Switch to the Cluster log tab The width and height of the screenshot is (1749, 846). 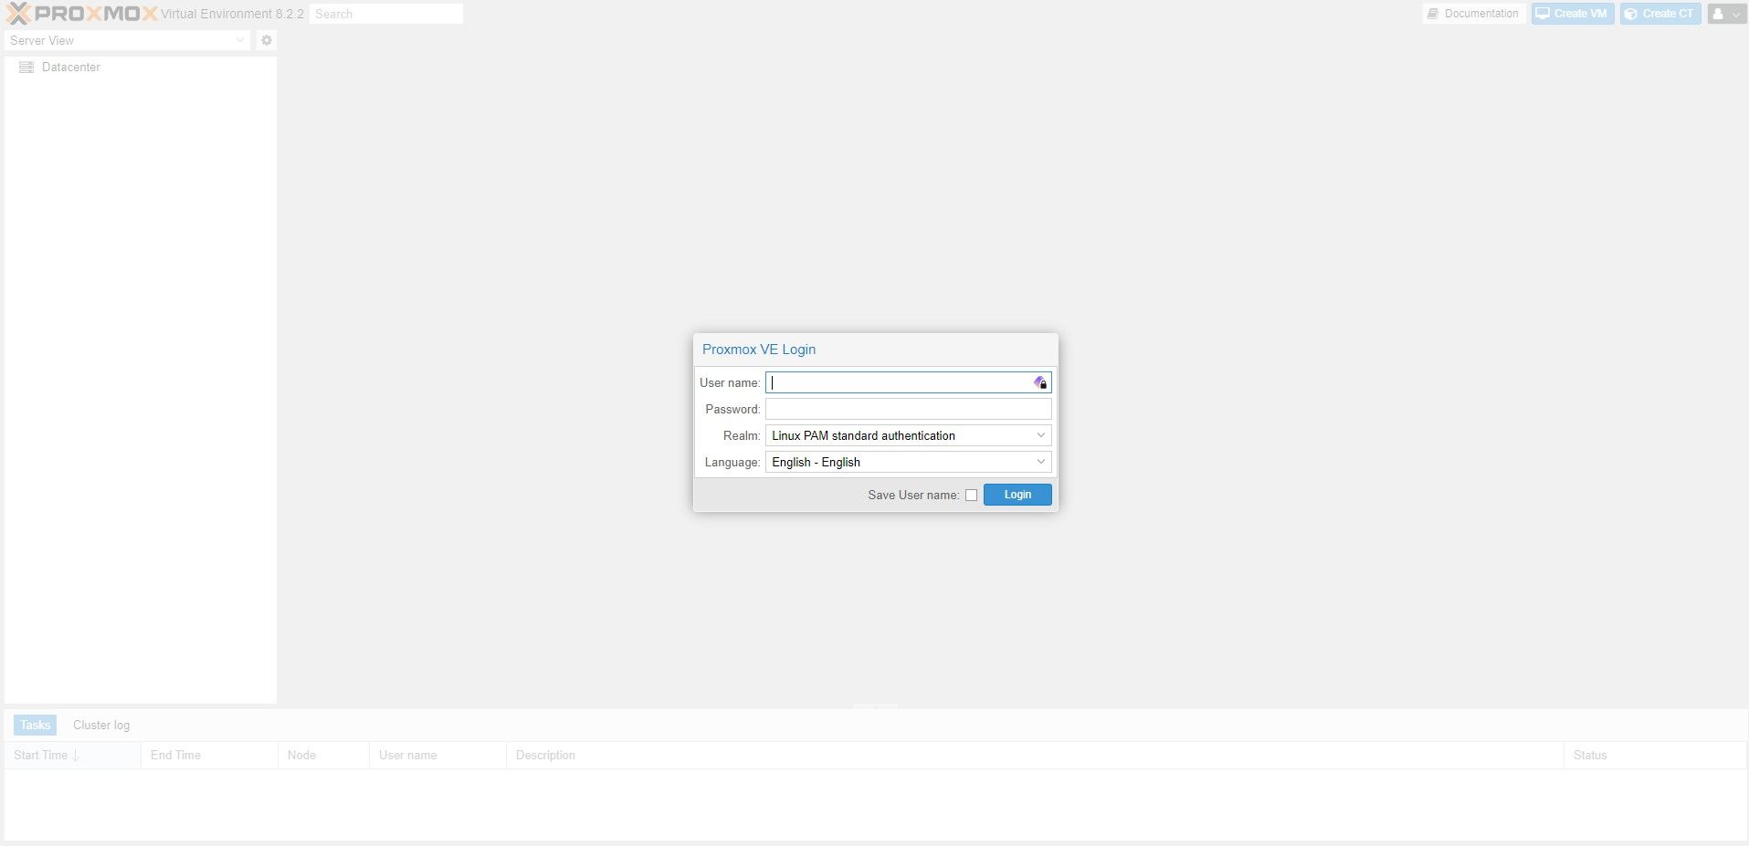tap(101, 726)
